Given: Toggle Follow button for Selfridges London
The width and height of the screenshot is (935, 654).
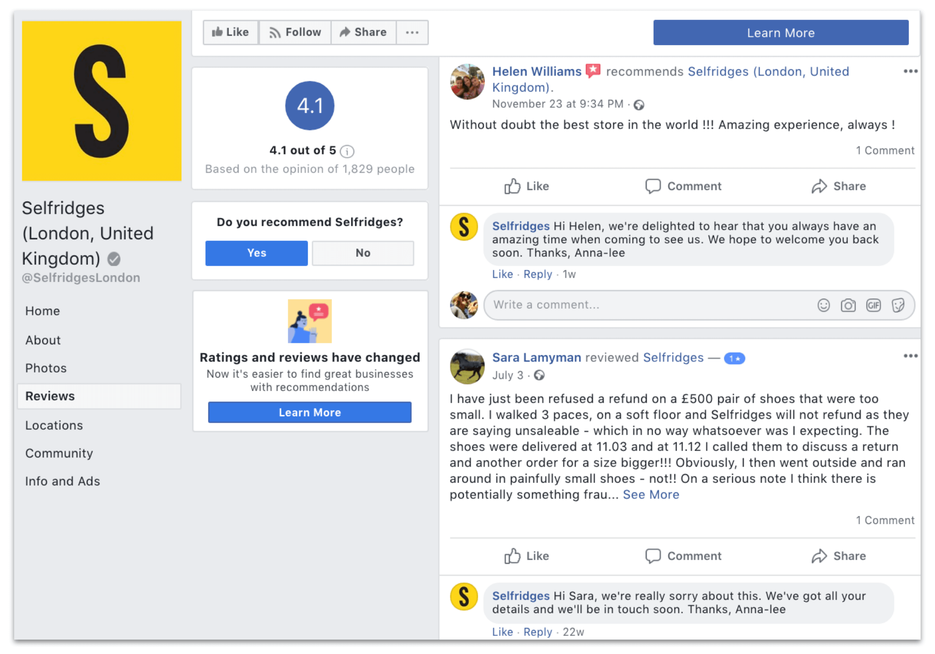Looking at the screenshot, I should 294,31.
